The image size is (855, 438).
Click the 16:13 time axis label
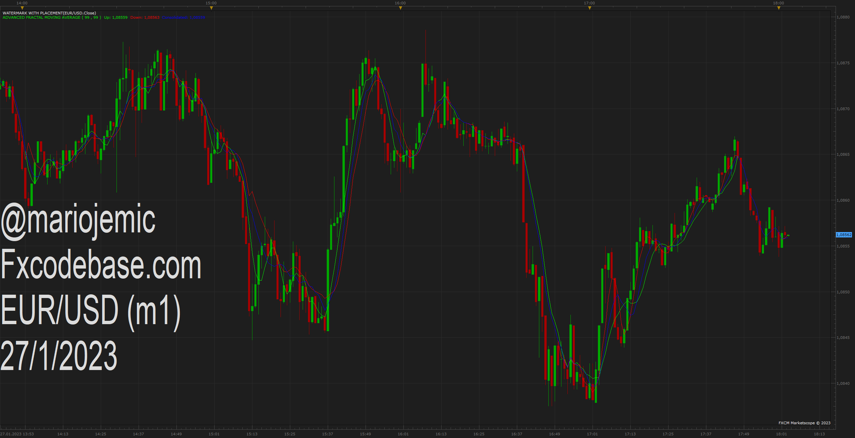[441, 434]
